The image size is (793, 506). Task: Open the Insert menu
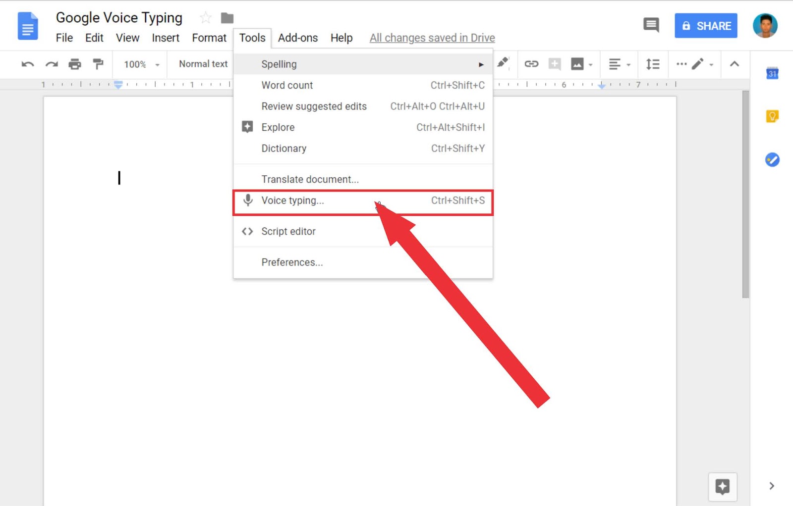[x=166, y=38]
